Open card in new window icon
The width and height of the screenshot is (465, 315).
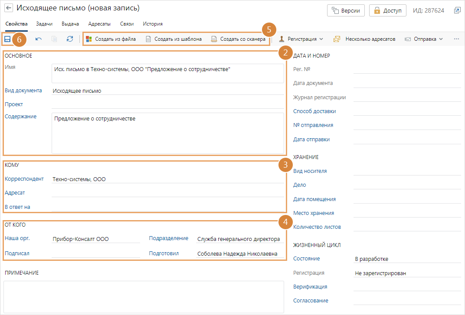(457, 10)
